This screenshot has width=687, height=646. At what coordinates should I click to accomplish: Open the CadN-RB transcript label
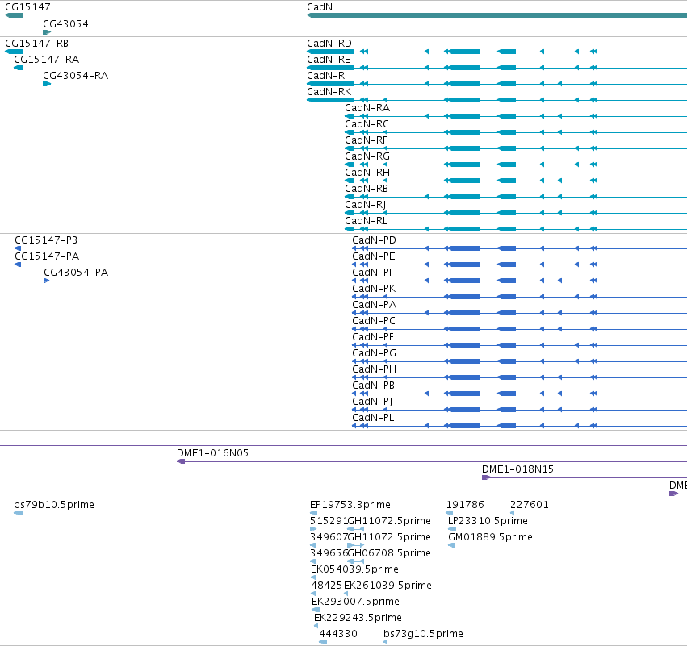click(x=367, y=189)
